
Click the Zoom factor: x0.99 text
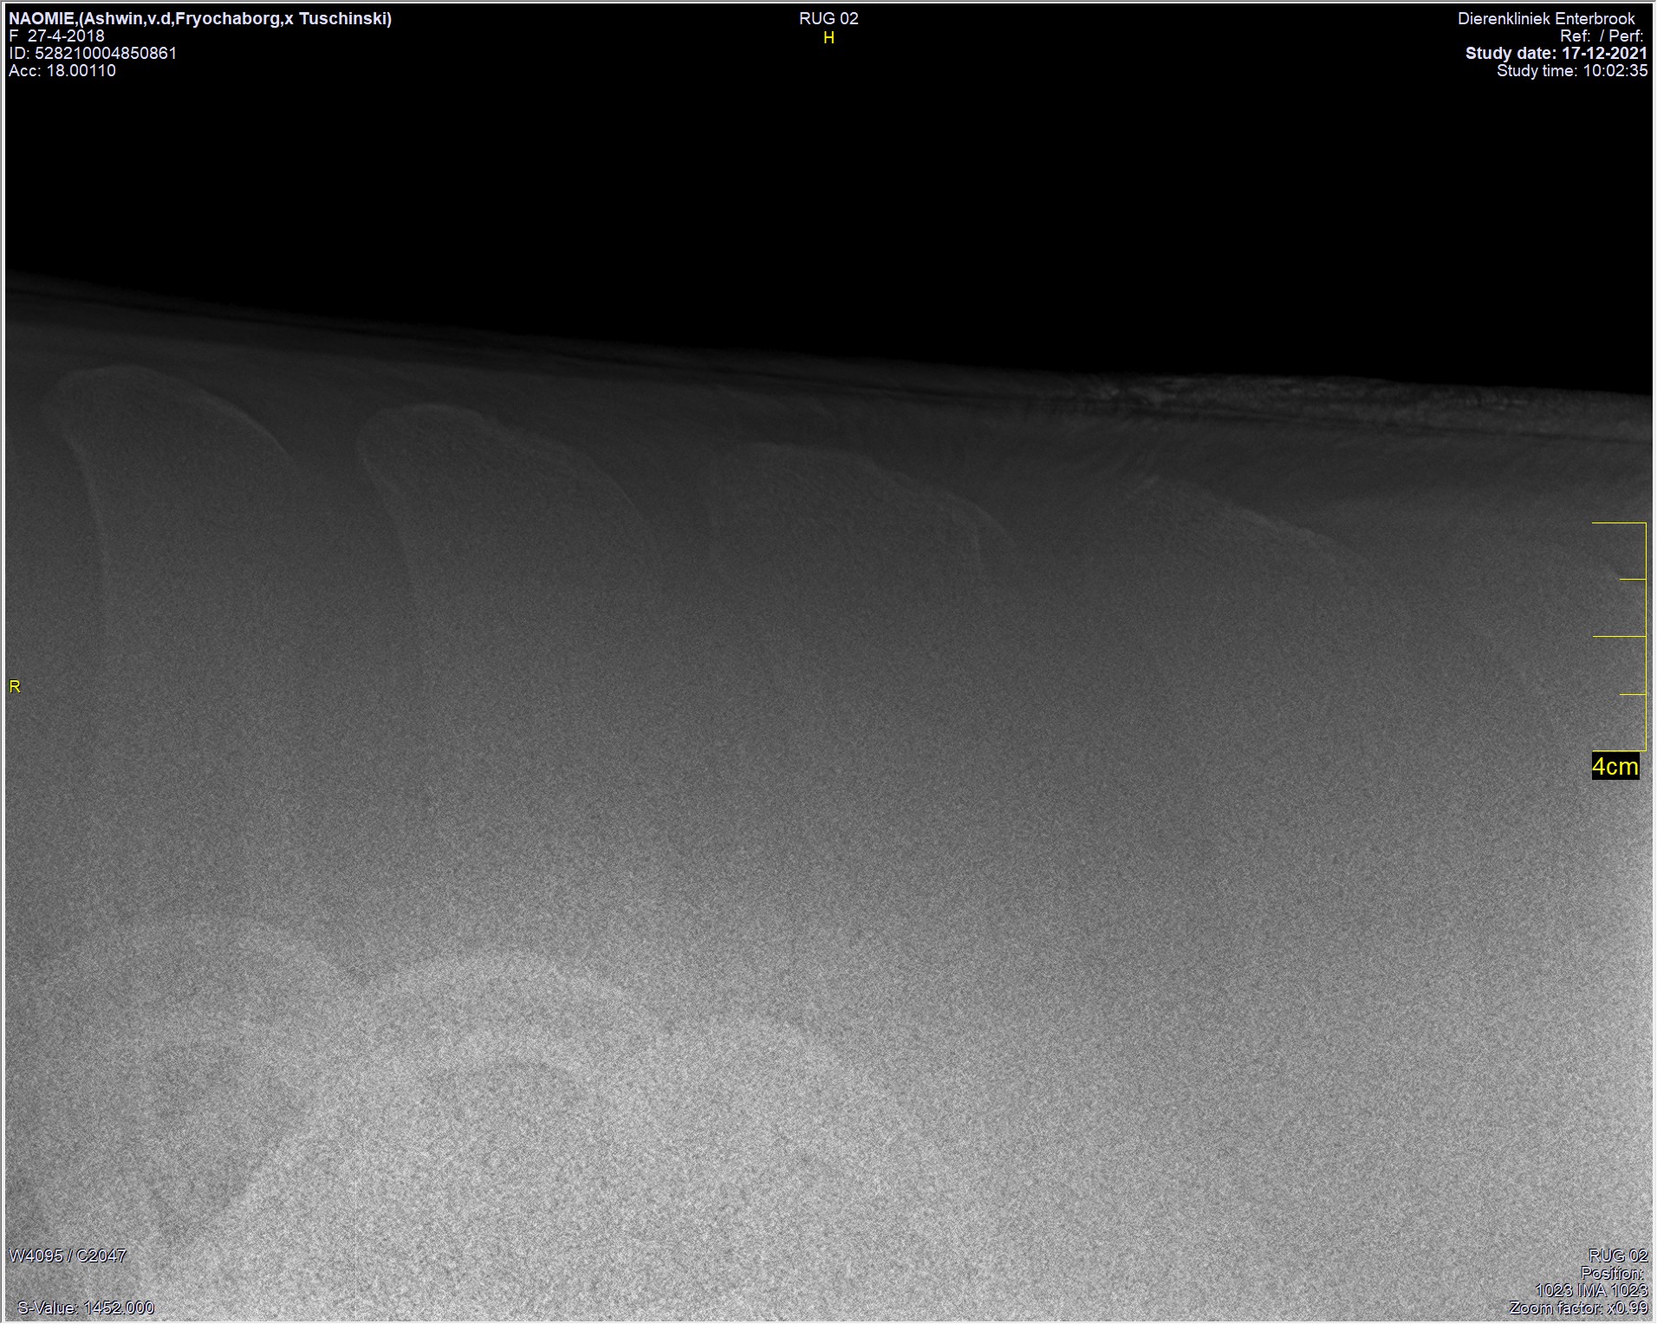[1578, 1308]
